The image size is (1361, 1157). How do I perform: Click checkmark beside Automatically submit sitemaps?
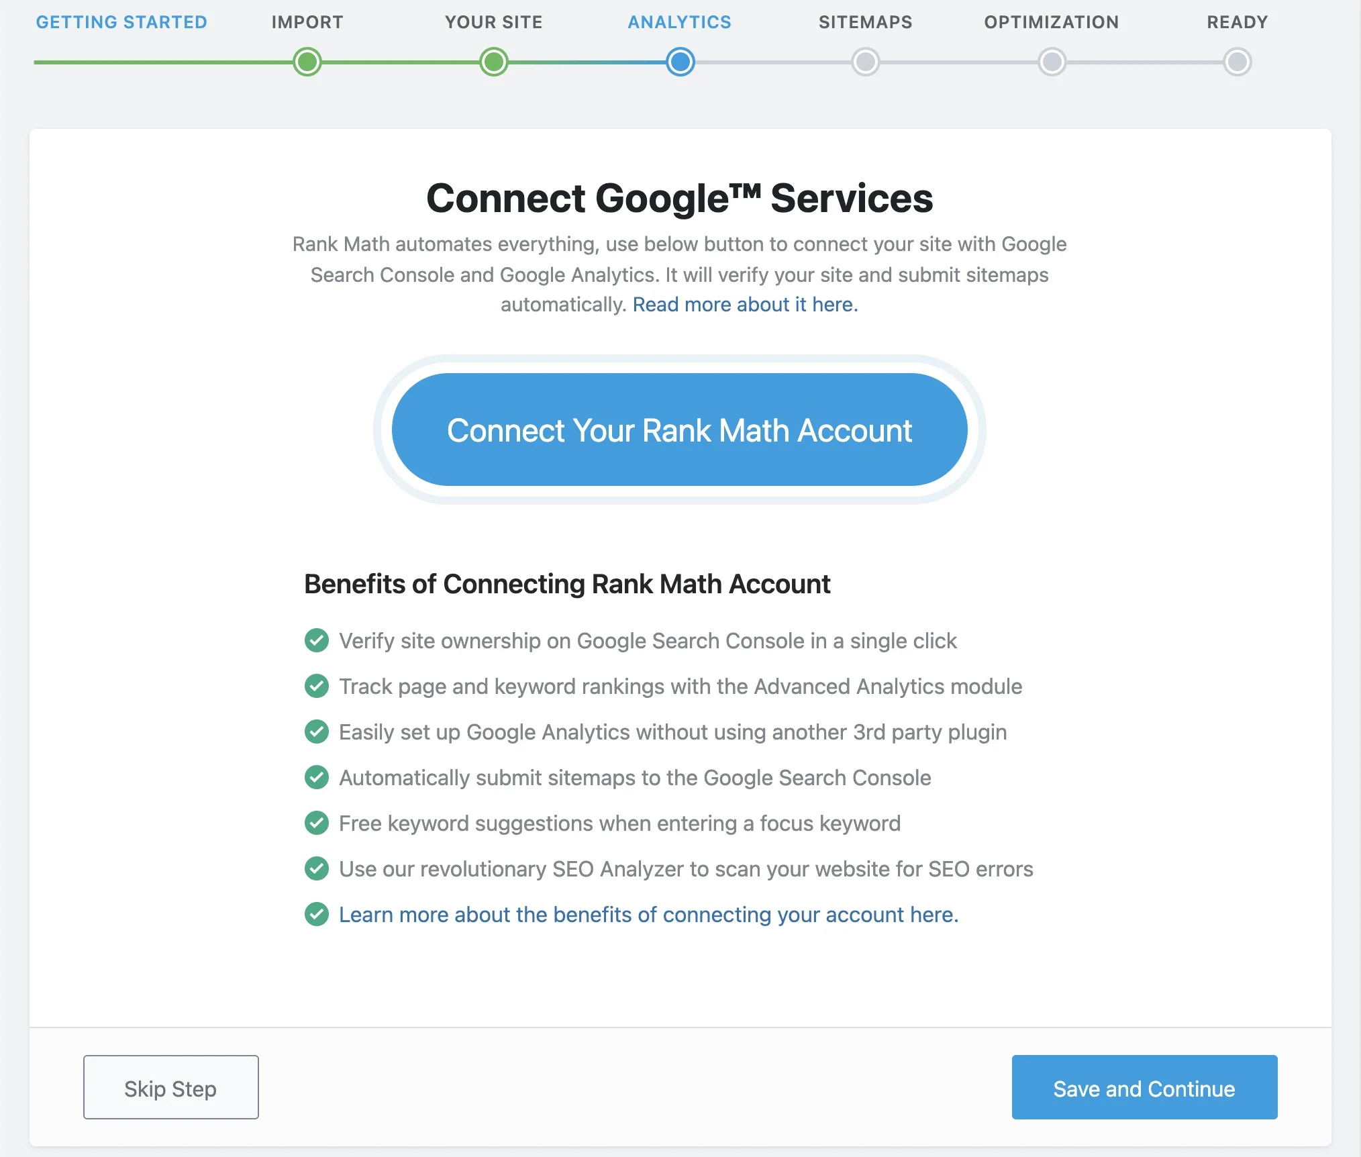[x=317, y=777]
